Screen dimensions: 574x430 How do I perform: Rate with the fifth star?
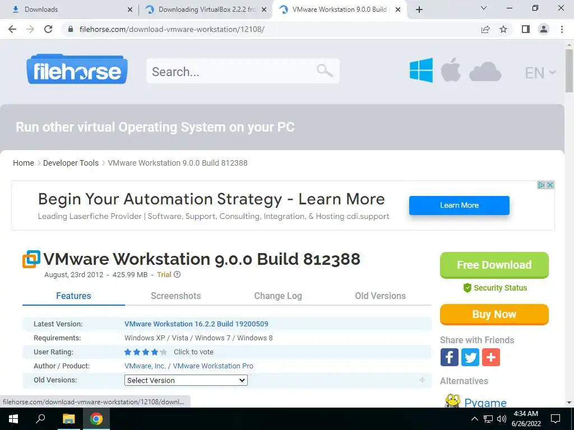(164, 352)
